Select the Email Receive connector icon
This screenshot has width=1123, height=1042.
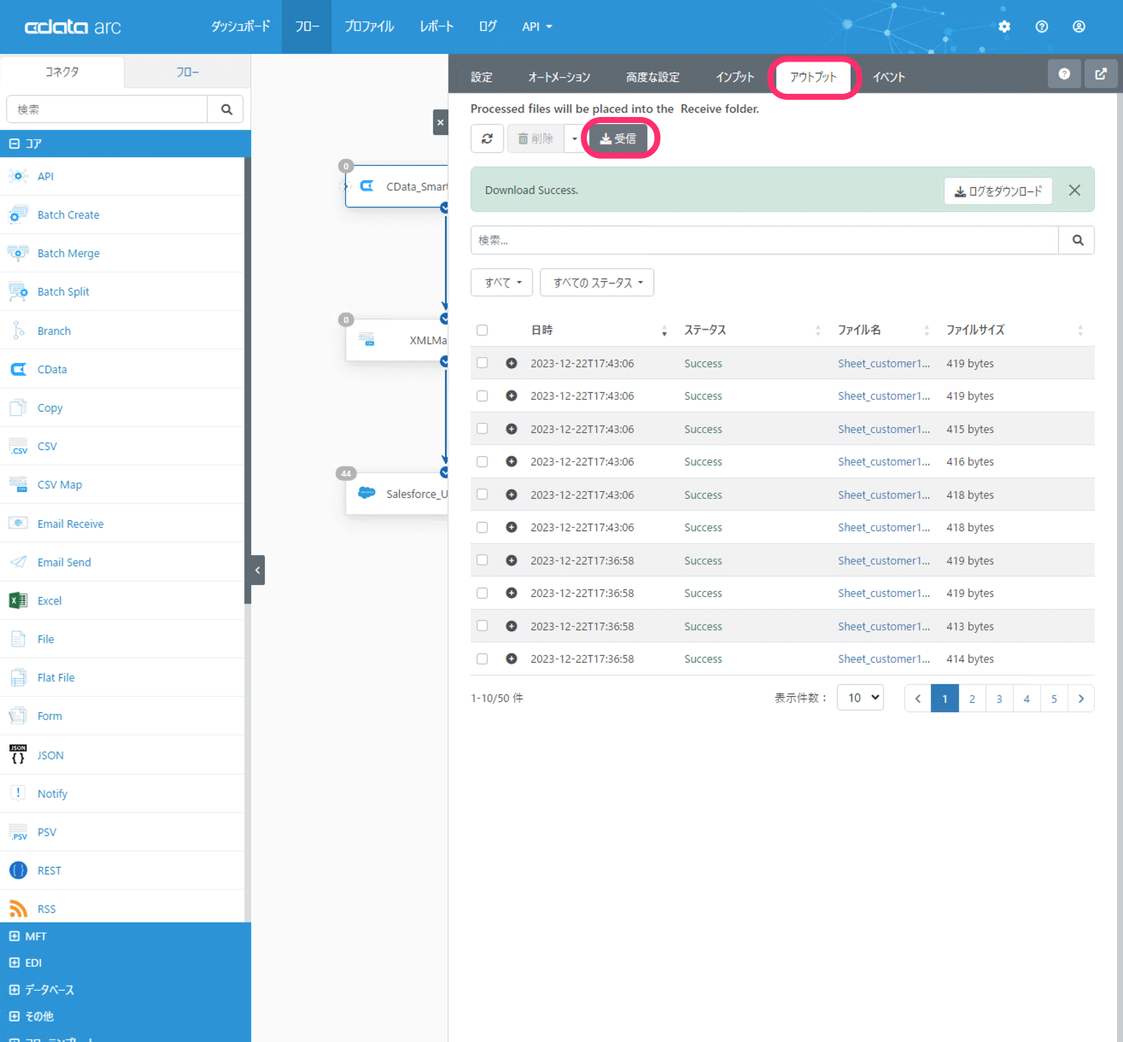(x=18, y=524)
